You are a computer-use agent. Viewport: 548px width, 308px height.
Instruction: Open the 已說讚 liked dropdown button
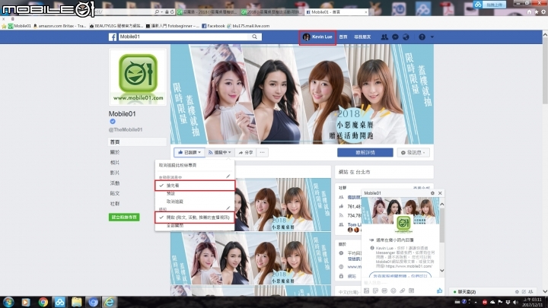(x=189, y=153)
